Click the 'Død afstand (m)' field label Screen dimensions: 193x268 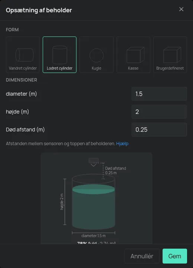coord(25,130)
